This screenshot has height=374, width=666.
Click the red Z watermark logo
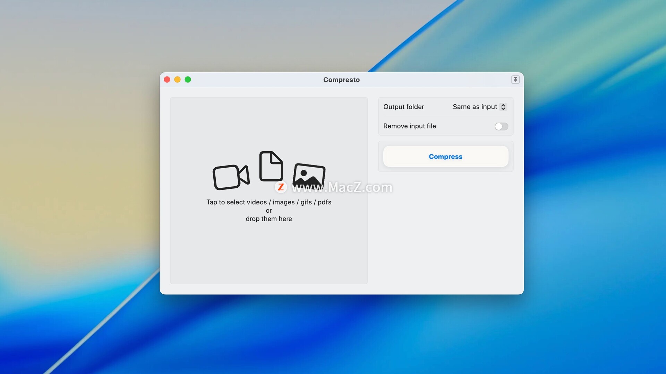pos(281,187)
